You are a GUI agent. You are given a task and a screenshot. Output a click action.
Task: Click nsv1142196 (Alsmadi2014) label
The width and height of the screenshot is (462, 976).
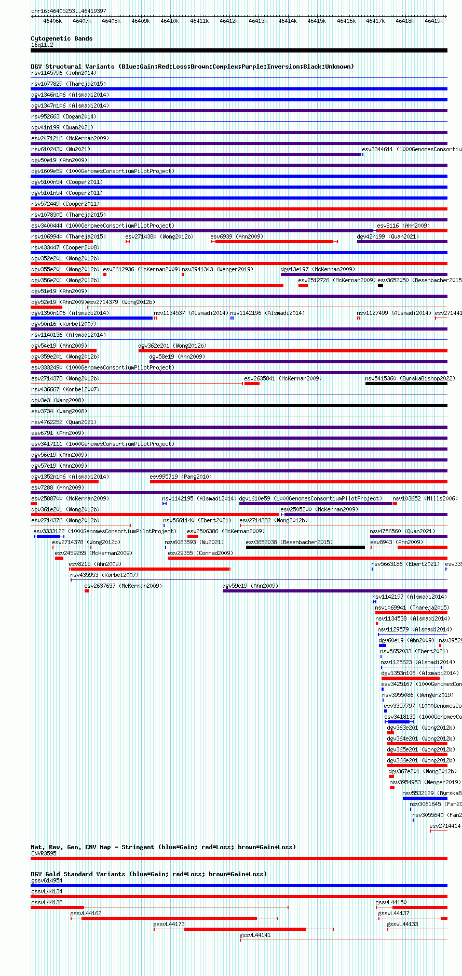coord(267,313)
